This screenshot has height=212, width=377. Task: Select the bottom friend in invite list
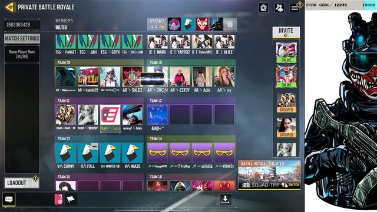click(x=286, y=150)
